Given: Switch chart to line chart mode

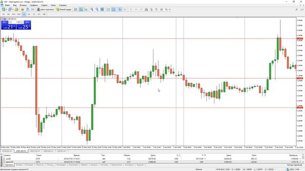Looking at the screenshot, I should point(86,9).
